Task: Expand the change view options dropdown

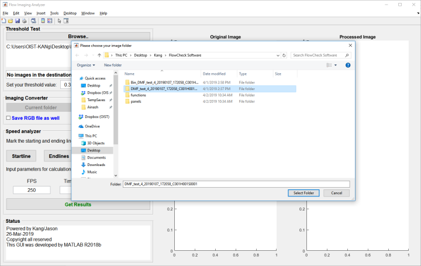Action: coord(336,65)
